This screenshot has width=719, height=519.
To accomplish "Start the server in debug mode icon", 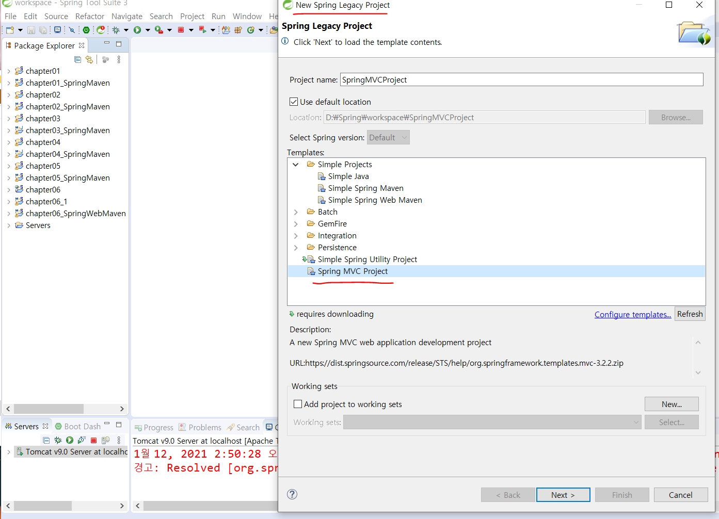I will point(58,440).
